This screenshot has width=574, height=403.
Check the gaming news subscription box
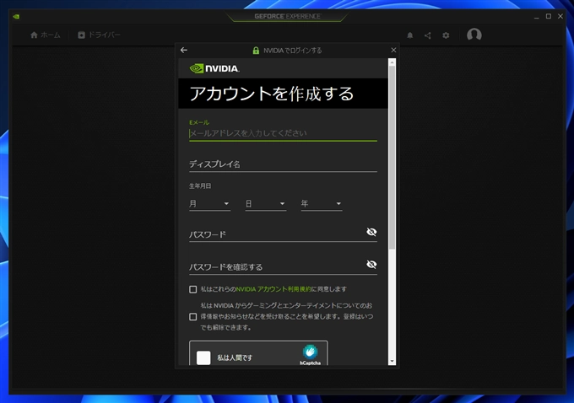pyautogui.click(x=193, y=317)
